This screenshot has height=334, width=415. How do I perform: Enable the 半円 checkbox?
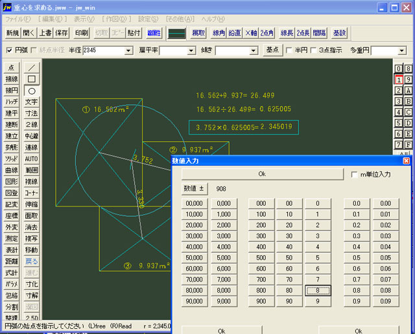tap(289, 50)
